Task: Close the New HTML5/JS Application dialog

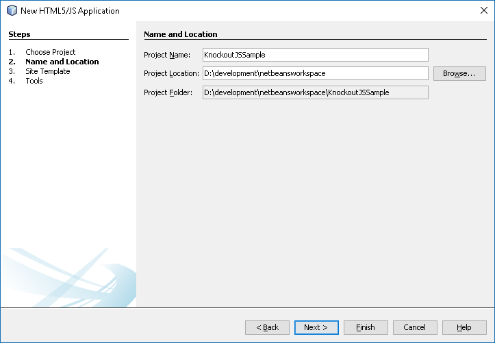Action: click(483, 10)
